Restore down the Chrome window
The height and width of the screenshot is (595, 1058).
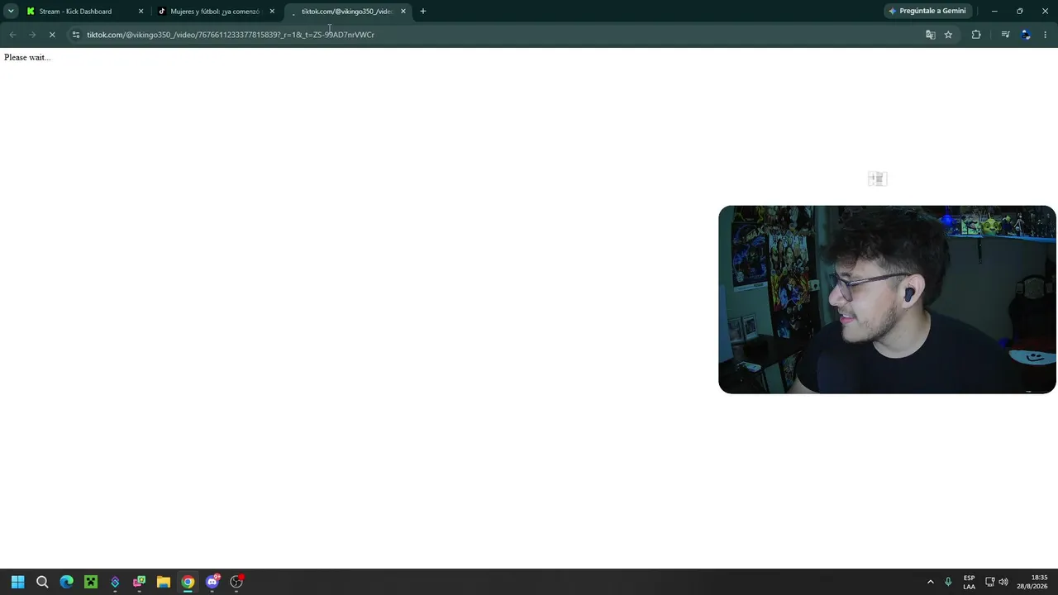[1020, 12]
